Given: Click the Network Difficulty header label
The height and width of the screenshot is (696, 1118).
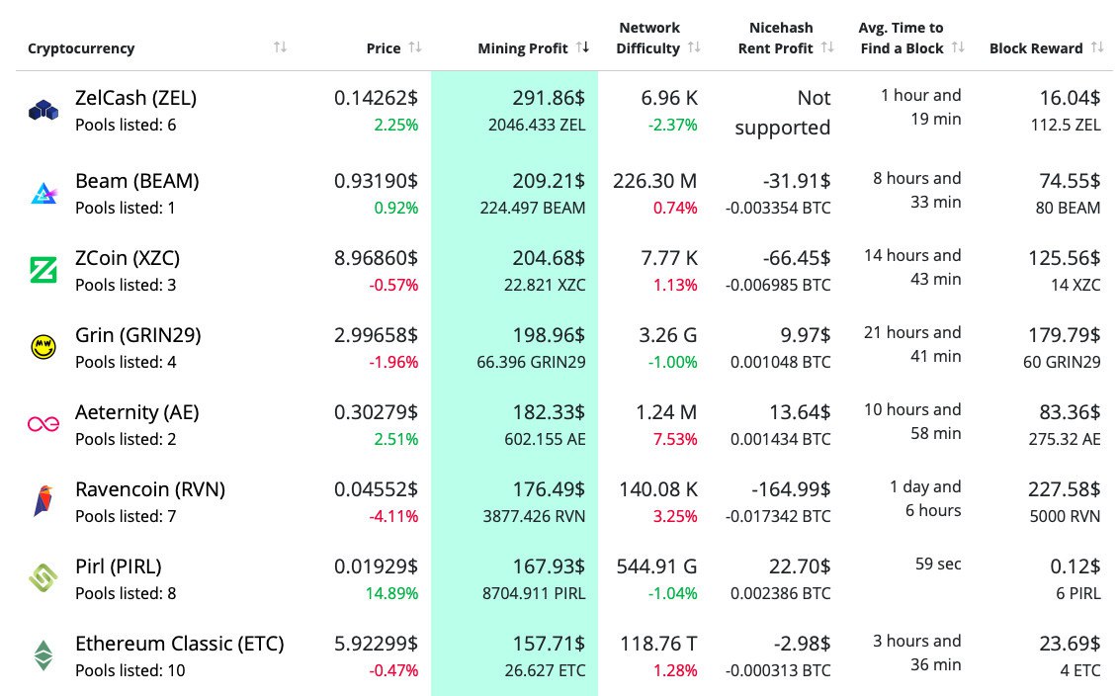Looking at the screenshot, I should (648, 38).
